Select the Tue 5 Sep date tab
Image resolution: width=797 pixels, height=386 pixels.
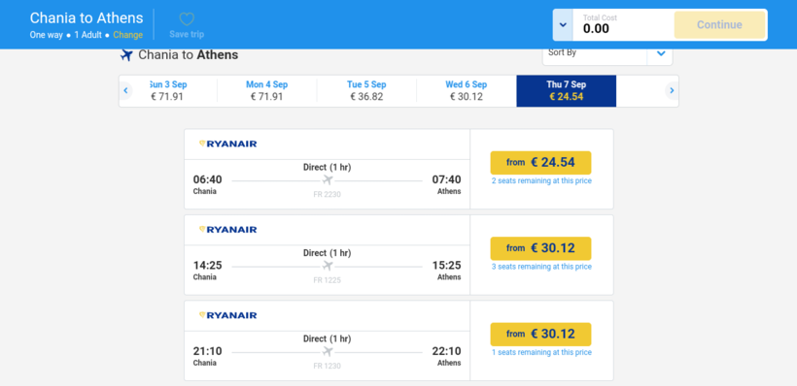point(366,91)
